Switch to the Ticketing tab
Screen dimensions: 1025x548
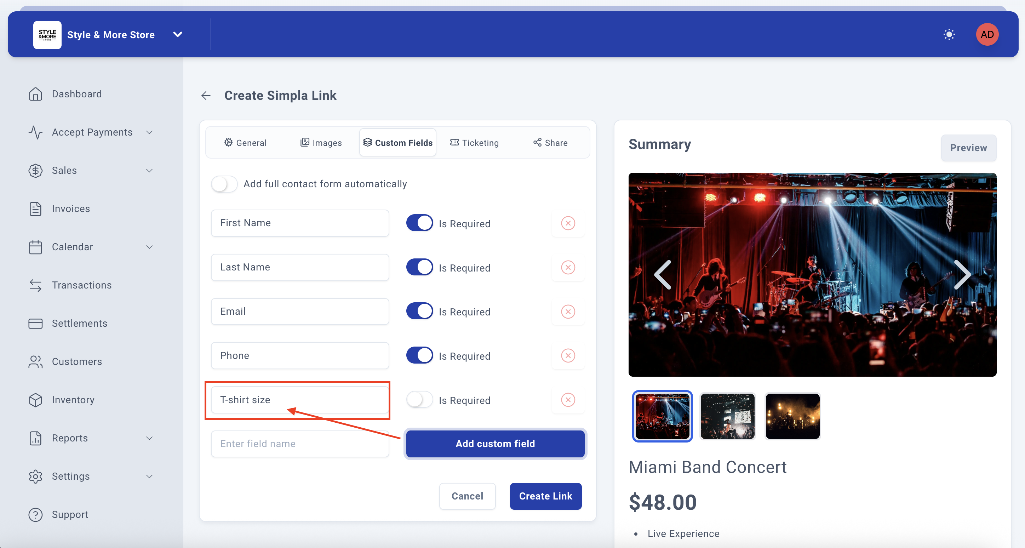click(x=474, y=143)
